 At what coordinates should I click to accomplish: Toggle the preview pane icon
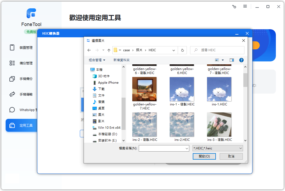tap(231, 60)
